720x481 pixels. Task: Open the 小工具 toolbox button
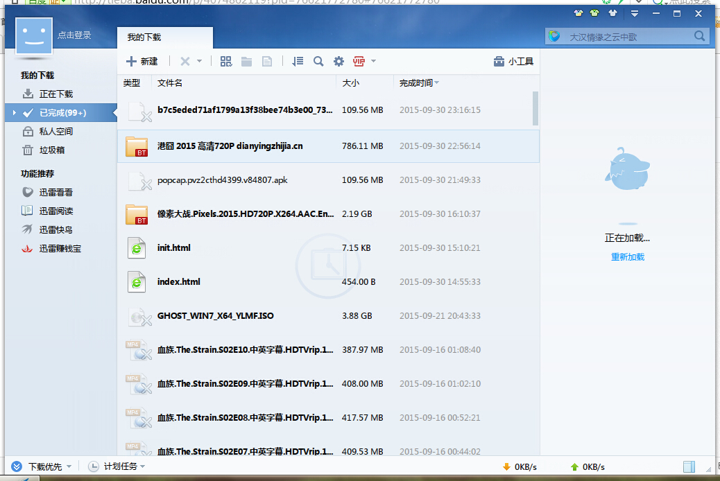click(x=513, y=61)
